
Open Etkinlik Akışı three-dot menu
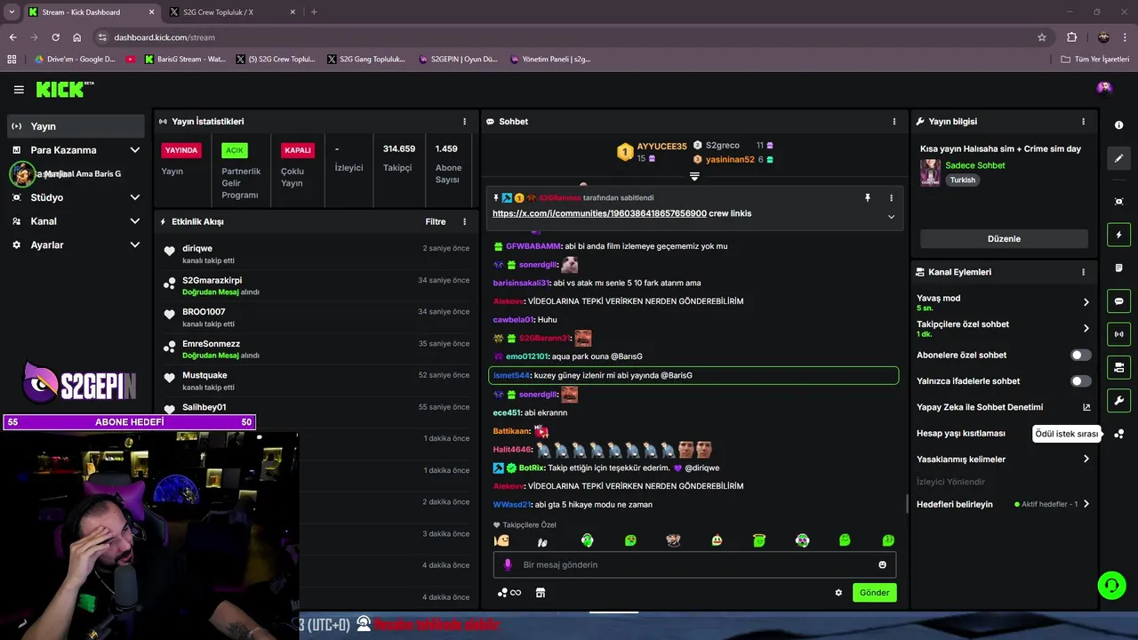tap(464, 221)
